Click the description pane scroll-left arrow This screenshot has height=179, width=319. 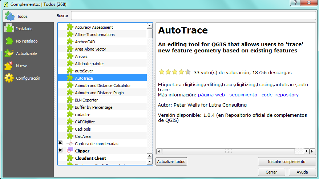(159, 151)
